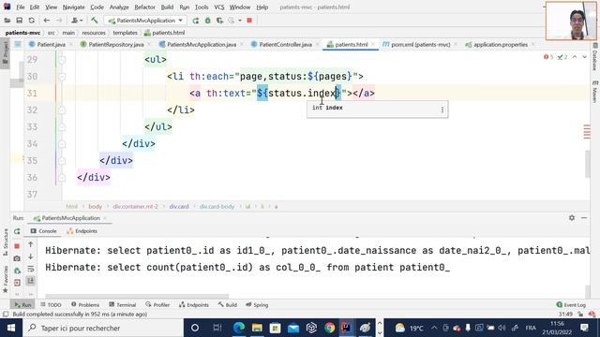The height and width of the screenshot is (337, 600).
Task: Toggle Project tool window stripe
Action: [x=6, y=53]
